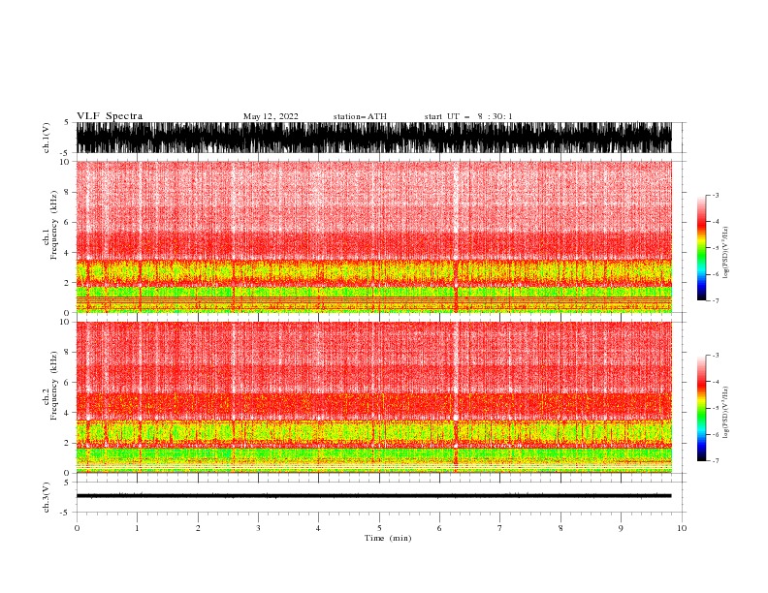Viewport: 768px width, 593px height.
Task: Click the "9" tick on the time axis
Action: [621, 528]
